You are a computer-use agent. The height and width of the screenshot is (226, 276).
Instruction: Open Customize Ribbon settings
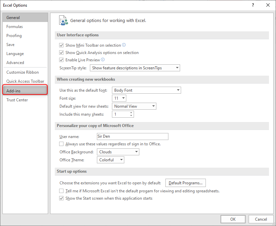click(x=25, y=72)
